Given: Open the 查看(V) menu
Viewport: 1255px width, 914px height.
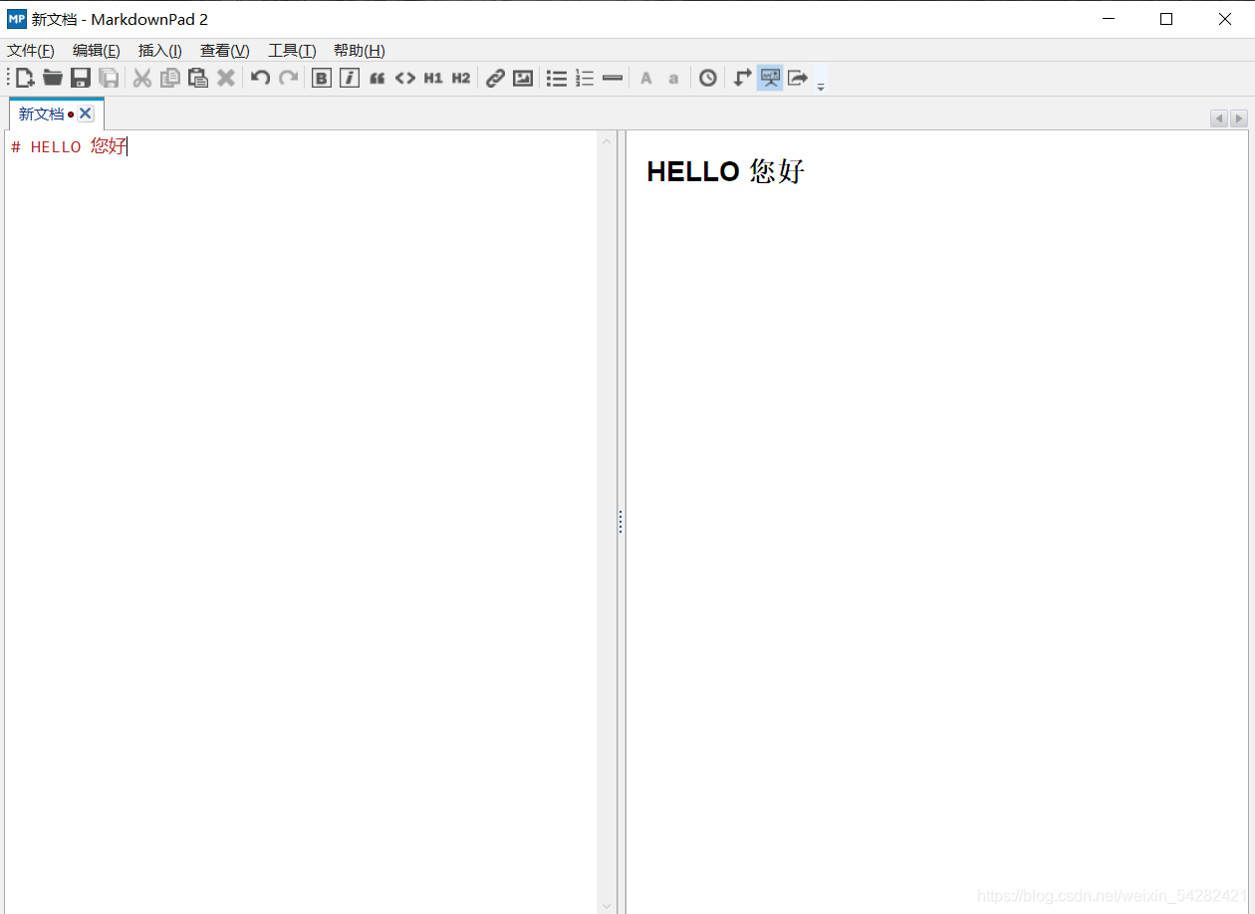Looking at the screenshot, I should (225, 51).
